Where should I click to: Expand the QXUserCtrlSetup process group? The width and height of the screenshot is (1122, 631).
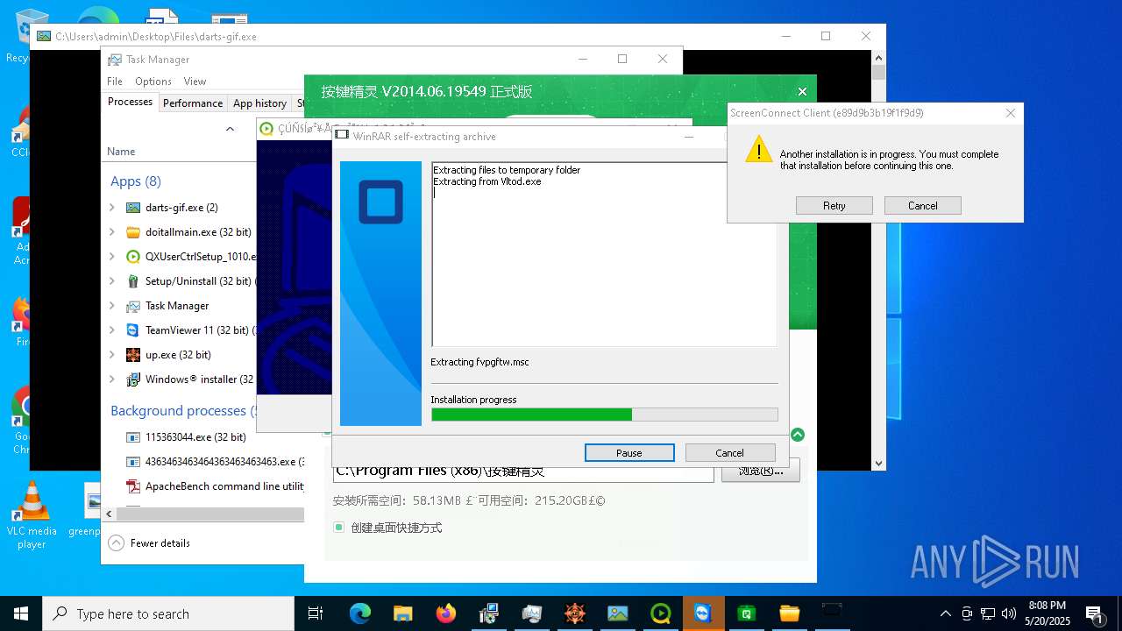point(112,257)
